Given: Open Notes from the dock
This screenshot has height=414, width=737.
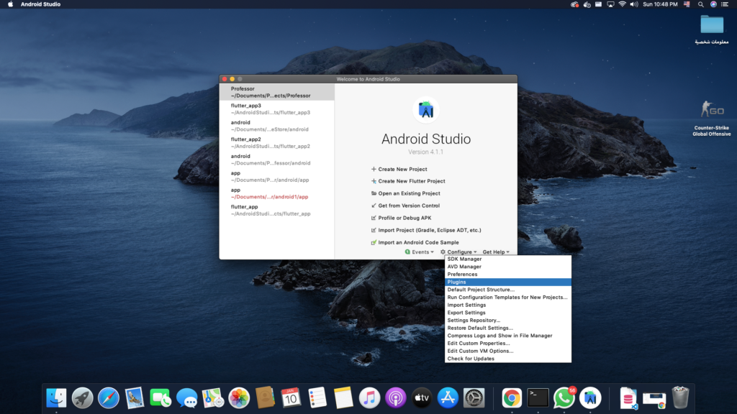Looking at the screenshot, I should pos(343,398).
